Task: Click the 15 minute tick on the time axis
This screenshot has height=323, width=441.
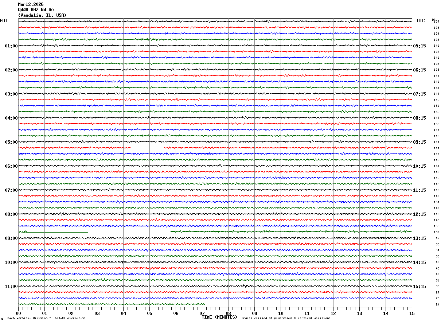Action: (x=412, y=314)
